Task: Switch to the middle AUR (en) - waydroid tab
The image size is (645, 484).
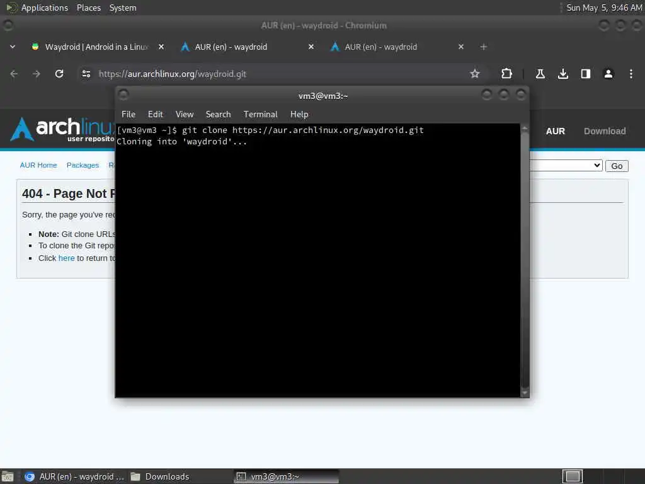Action: tap(247, 47)
